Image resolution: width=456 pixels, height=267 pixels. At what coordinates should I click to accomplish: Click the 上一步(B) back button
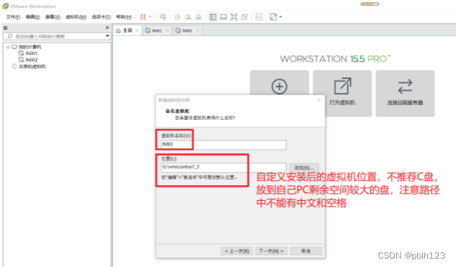click(236, 251)
